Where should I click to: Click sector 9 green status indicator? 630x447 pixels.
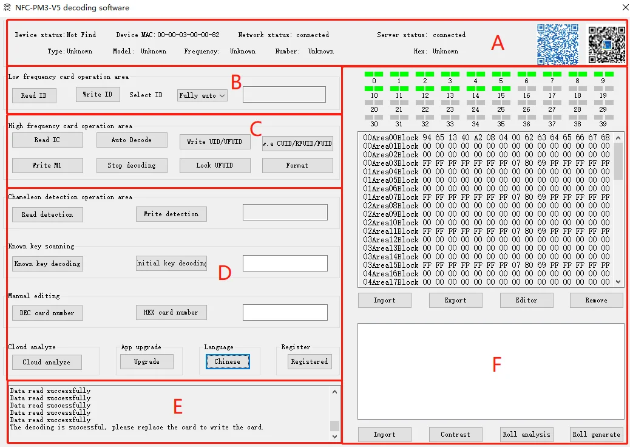(603, 74)
